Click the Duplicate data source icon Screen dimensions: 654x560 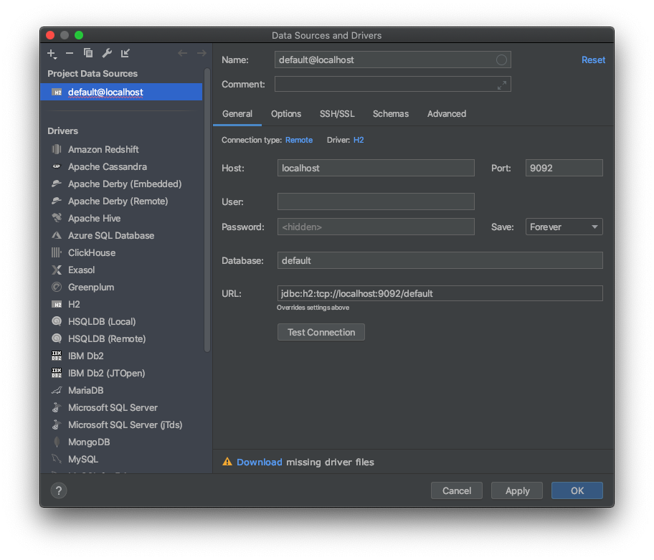pos(88,53)
